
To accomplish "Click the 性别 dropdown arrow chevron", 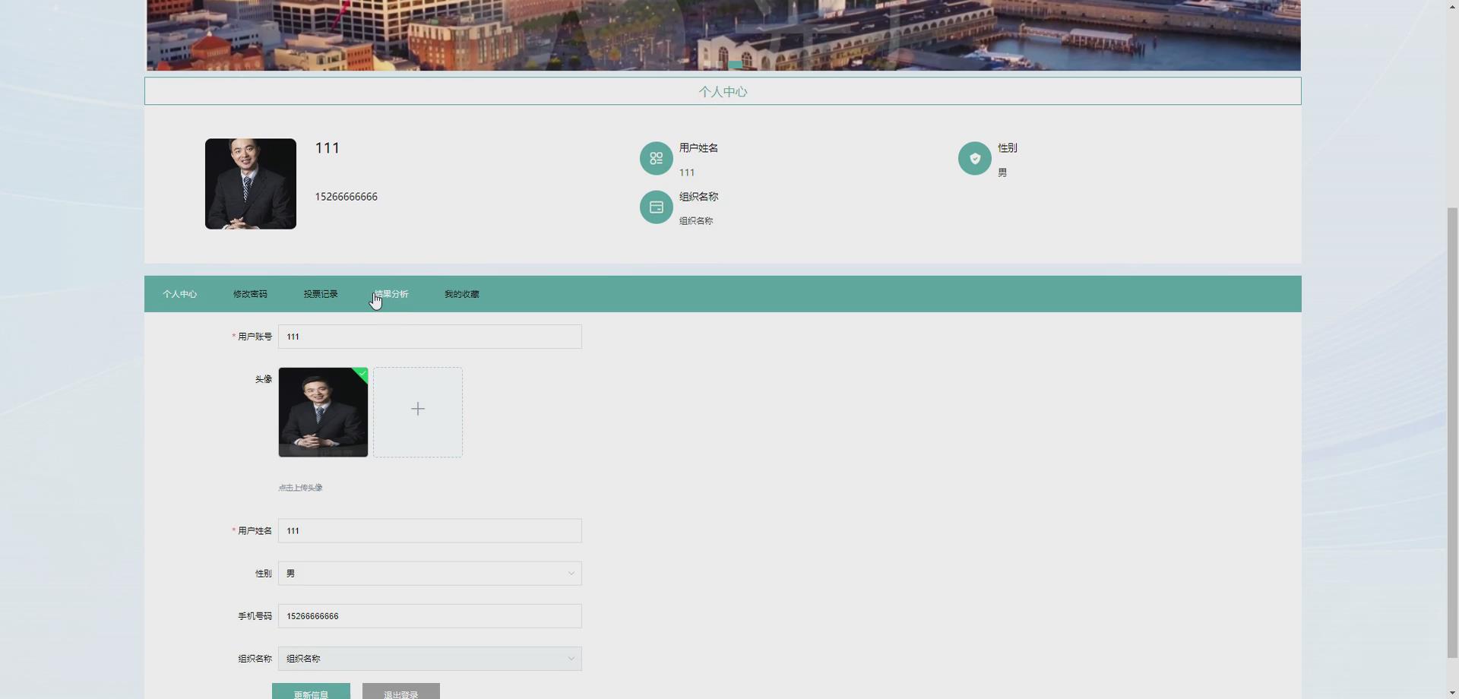I will 571,574.
